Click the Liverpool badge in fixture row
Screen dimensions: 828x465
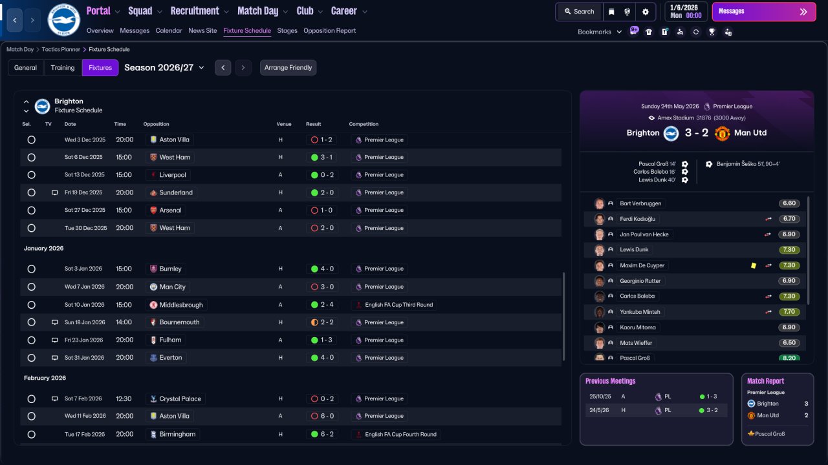point(153,175)
